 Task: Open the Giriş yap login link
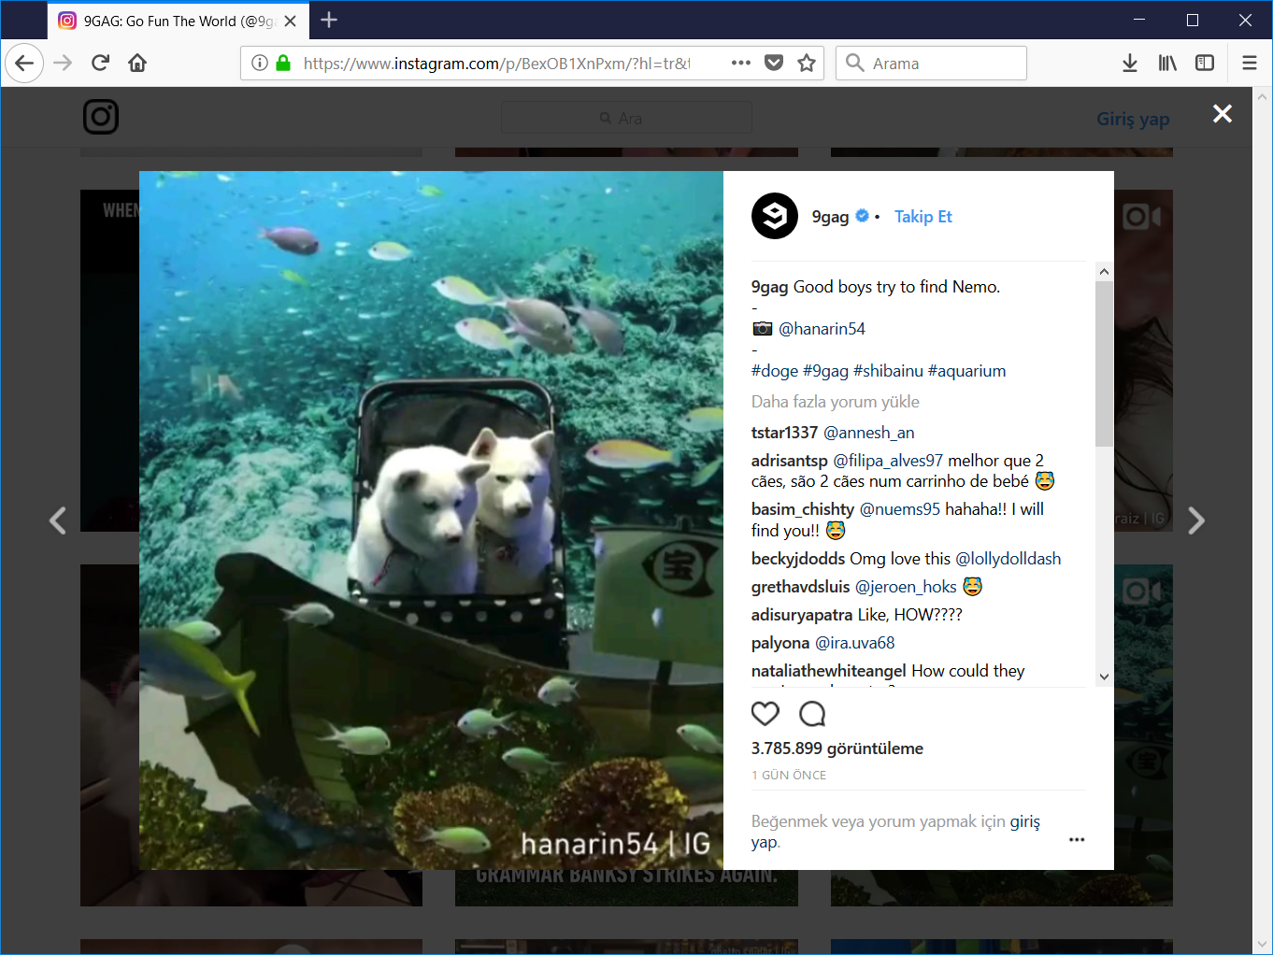pyautogui.click(x=1132, y=119)
